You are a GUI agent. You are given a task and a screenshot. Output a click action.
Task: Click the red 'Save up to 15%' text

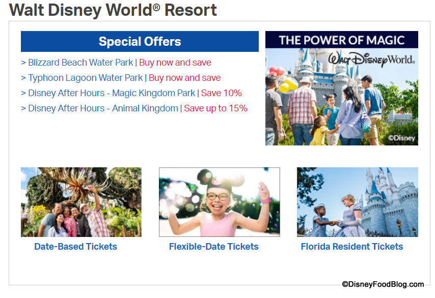215,108
